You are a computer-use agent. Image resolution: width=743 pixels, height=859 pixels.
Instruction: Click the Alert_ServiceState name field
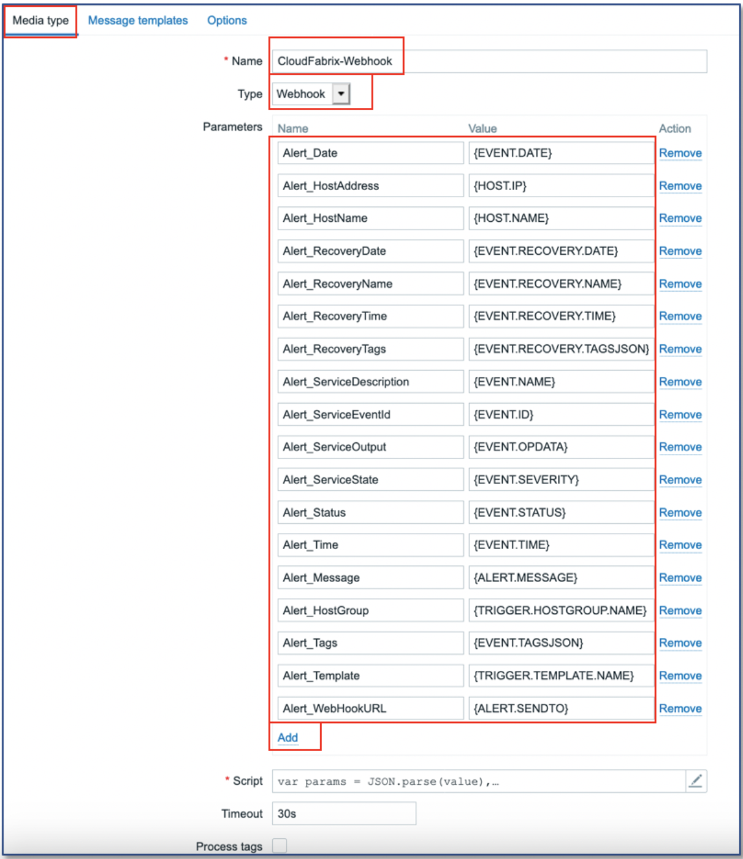click(x=370, y=479)
